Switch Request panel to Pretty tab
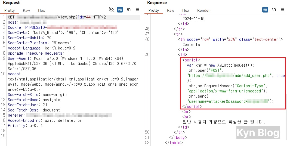Image resolution: width=287 pixels, height=146 pixels. 9,10
